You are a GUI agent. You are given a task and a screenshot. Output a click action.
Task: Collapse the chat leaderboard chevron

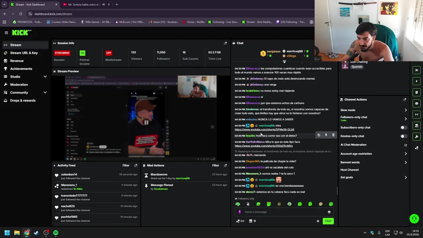[x=284, y=61]
